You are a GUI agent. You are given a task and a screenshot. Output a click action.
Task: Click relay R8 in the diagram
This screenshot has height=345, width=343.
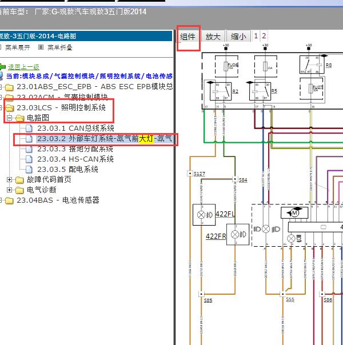point(312,65)
